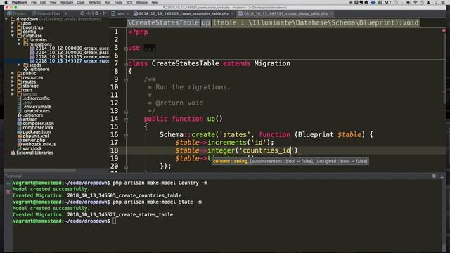Select the composer.lock file
Image resolution: width=450 pixels, height=253 pixels.
[x=35, y=128]
